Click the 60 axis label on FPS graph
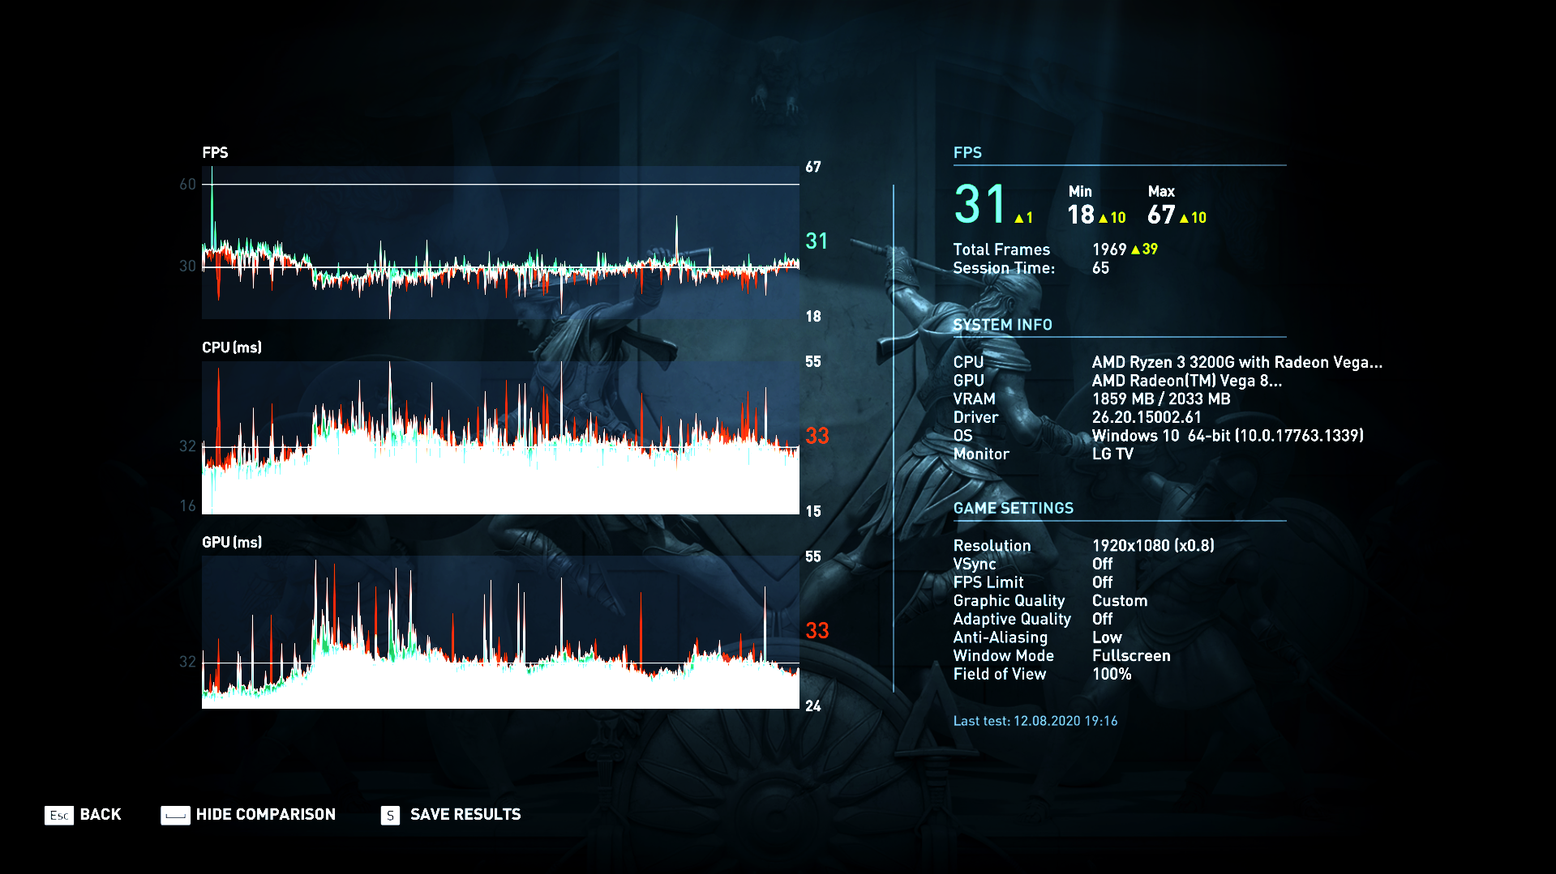1556x874 pixels. (x=187, y=185)
